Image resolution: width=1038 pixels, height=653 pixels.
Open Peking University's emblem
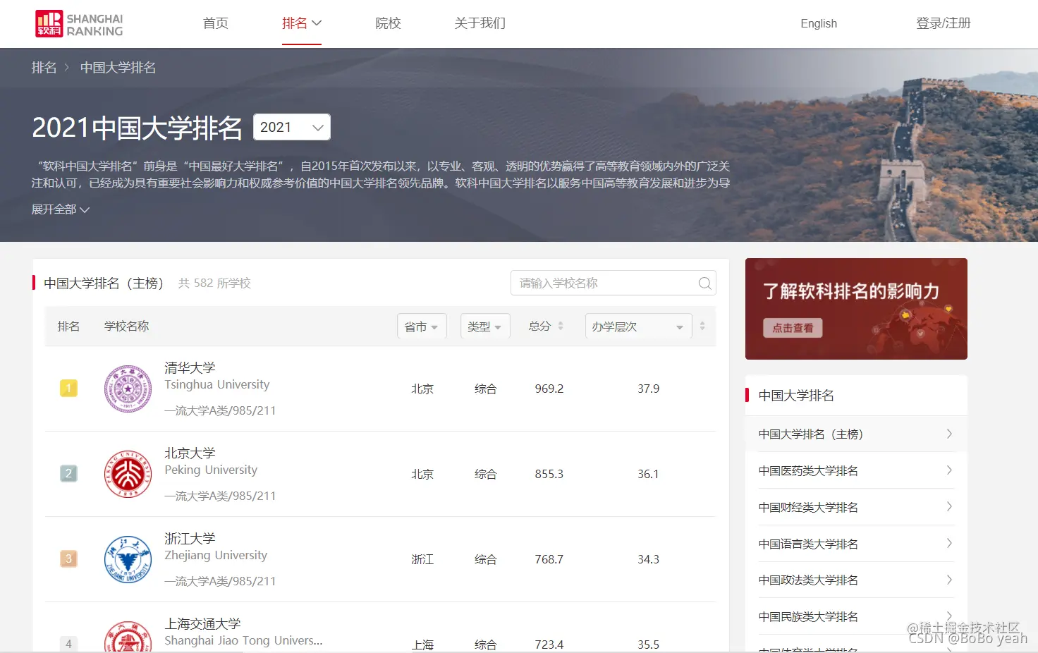pos(128,474)
